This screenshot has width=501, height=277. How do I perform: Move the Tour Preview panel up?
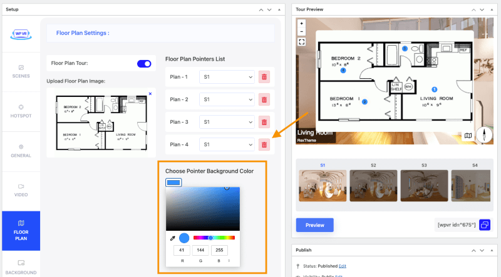pos(473,10)
